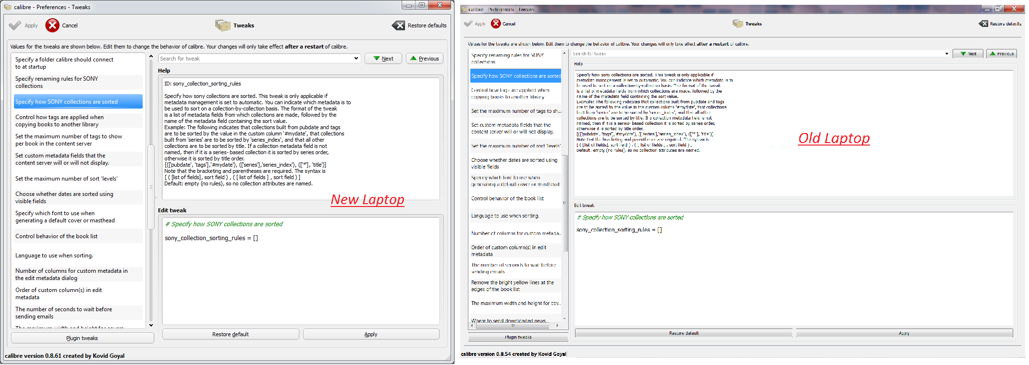
Task: Click the up arrow of the left list scrollbar
Action: coord(151,56)
